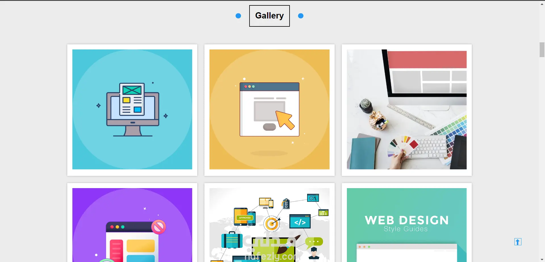Click the red prohibited sign in purple image
Image resolution: width=545 pixels, height=262 pixels.
(159, 227)
